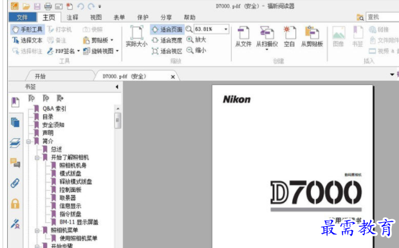Create PDF 从文件 from file
399x248 pixels.
[x=243, y=37]
